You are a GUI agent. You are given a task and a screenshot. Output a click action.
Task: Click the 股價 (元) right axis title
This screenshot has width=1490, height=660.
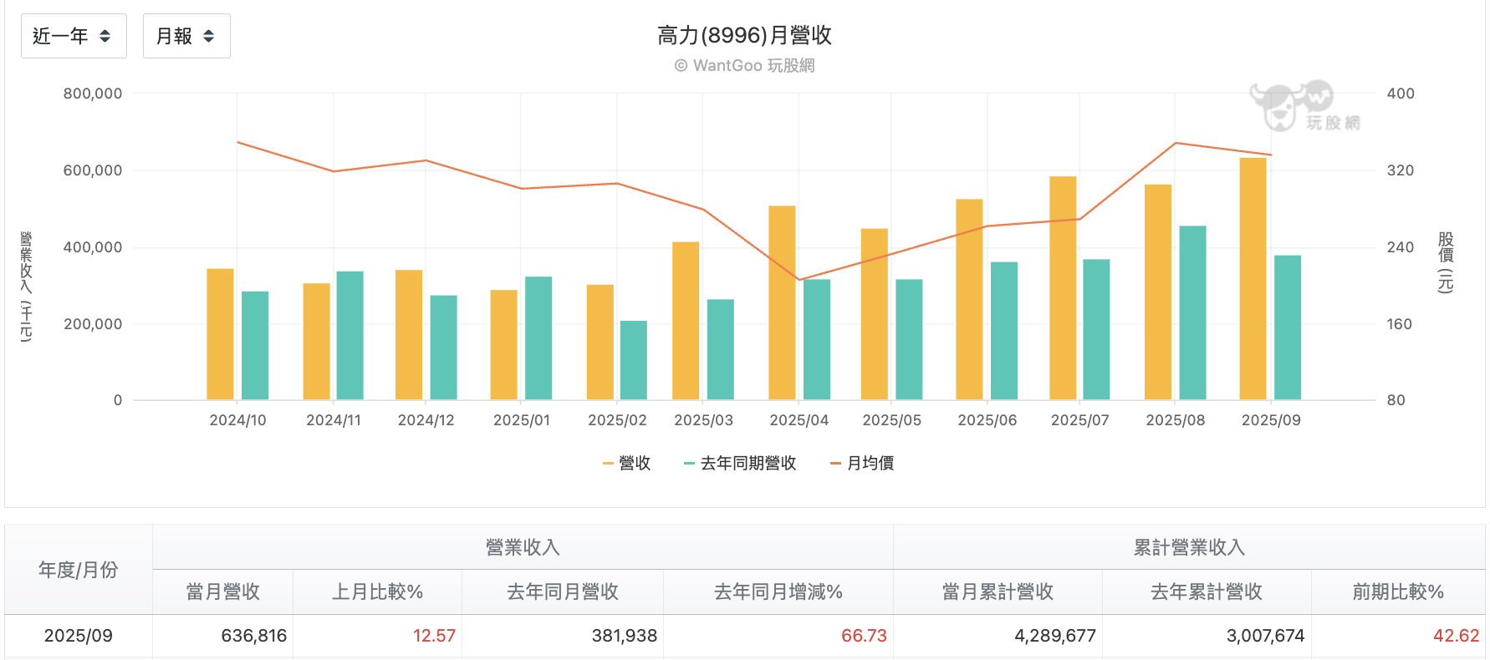[1446, 262]
